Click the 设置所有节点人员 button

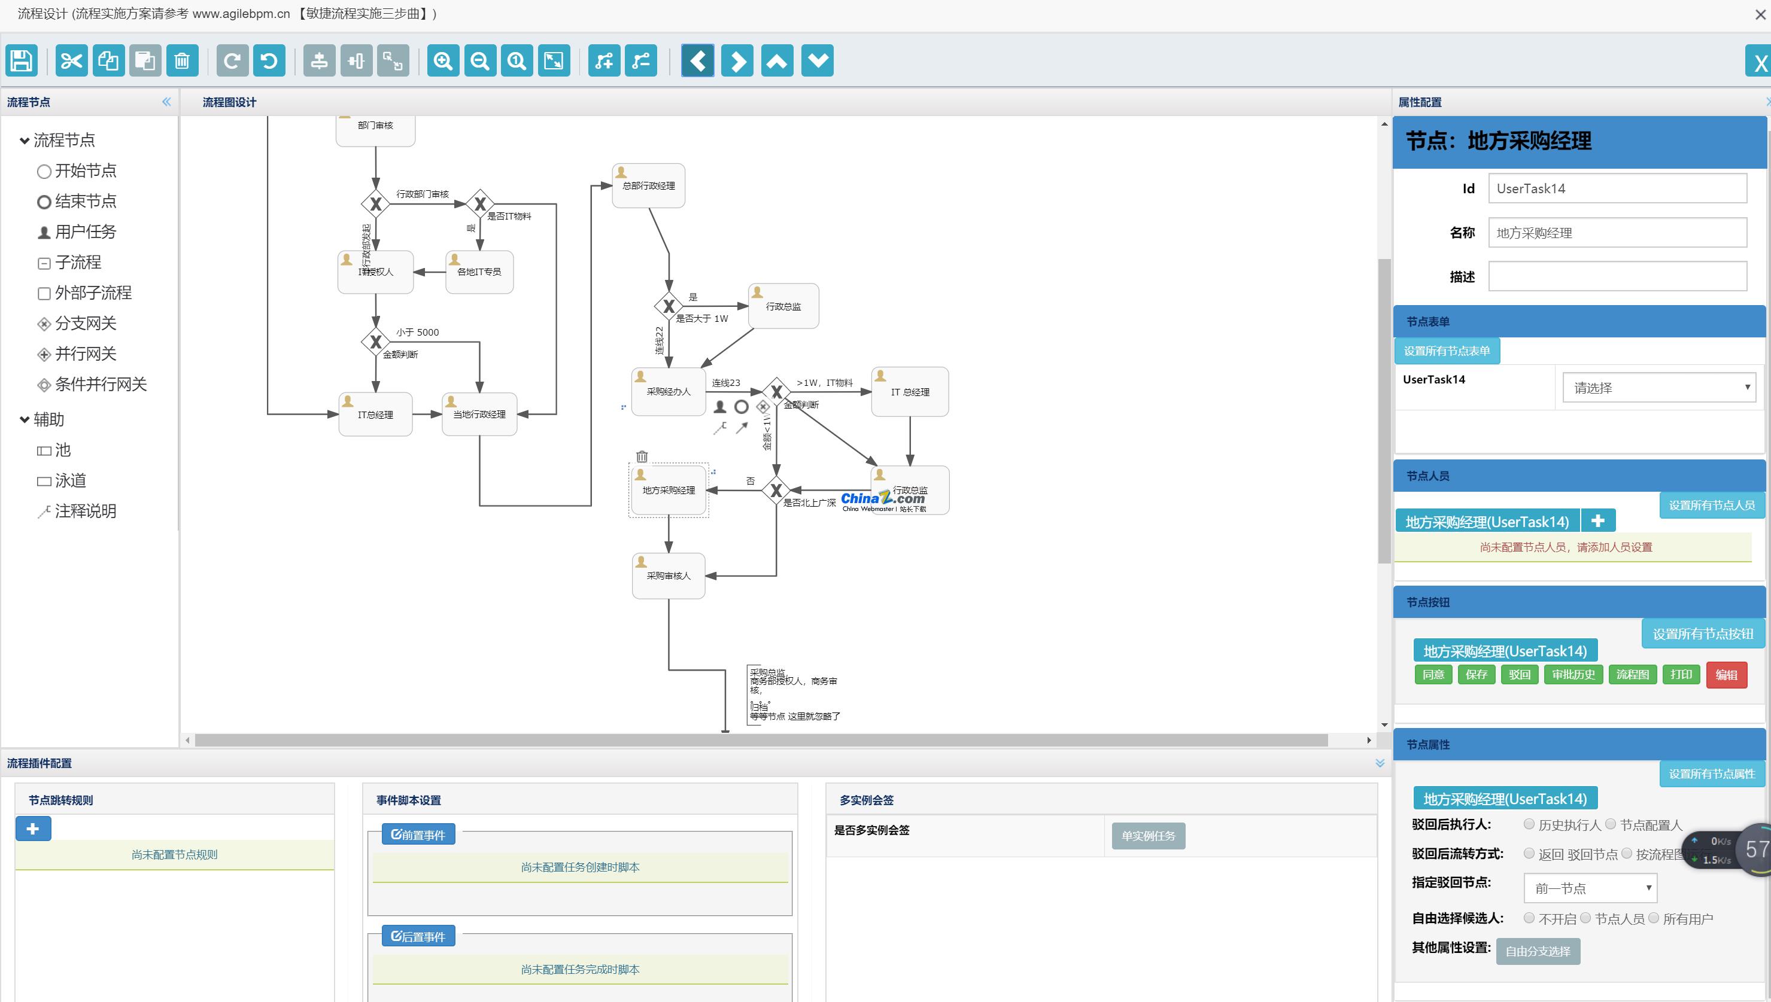(x=1711, y=505)
